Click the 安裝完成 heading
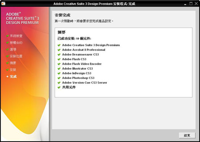 point(62,15)
